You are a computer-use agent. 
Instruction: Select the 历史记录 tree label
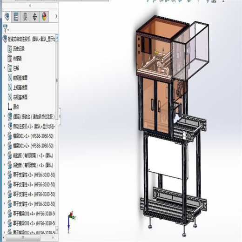pos(19,49)
